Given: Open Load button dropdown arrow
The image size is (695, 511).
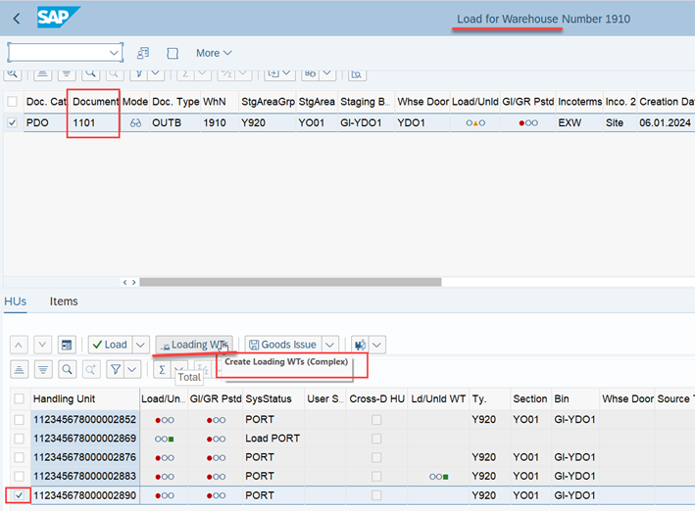Looking at the screenshot, I should pyautogui.click(x=140, y=345).
